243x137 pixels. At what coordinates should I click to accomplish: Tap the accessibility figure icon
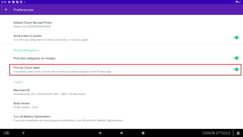click(x=23, y=133)
